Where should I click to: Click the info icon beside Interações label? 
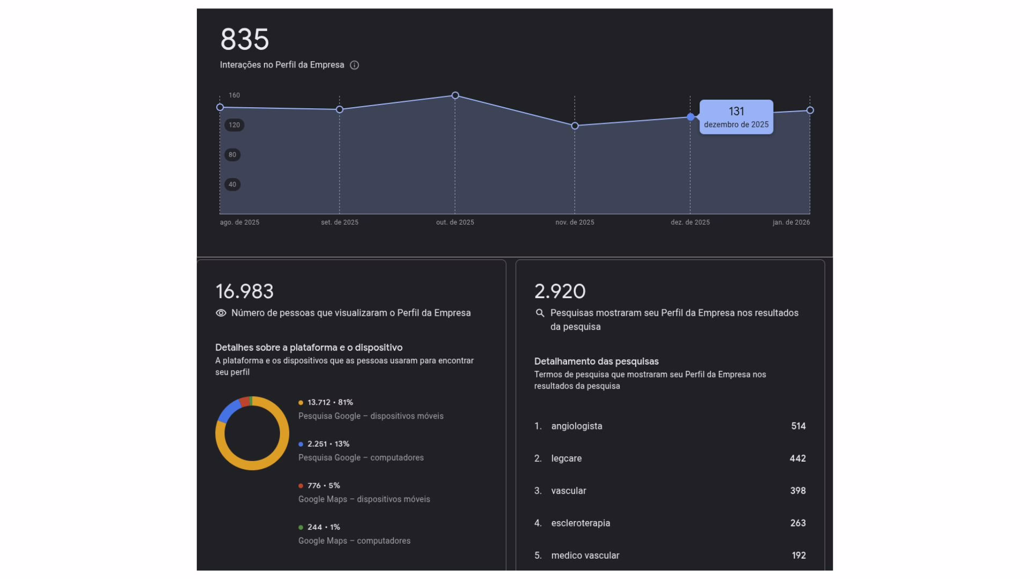(x=354, y=65)
